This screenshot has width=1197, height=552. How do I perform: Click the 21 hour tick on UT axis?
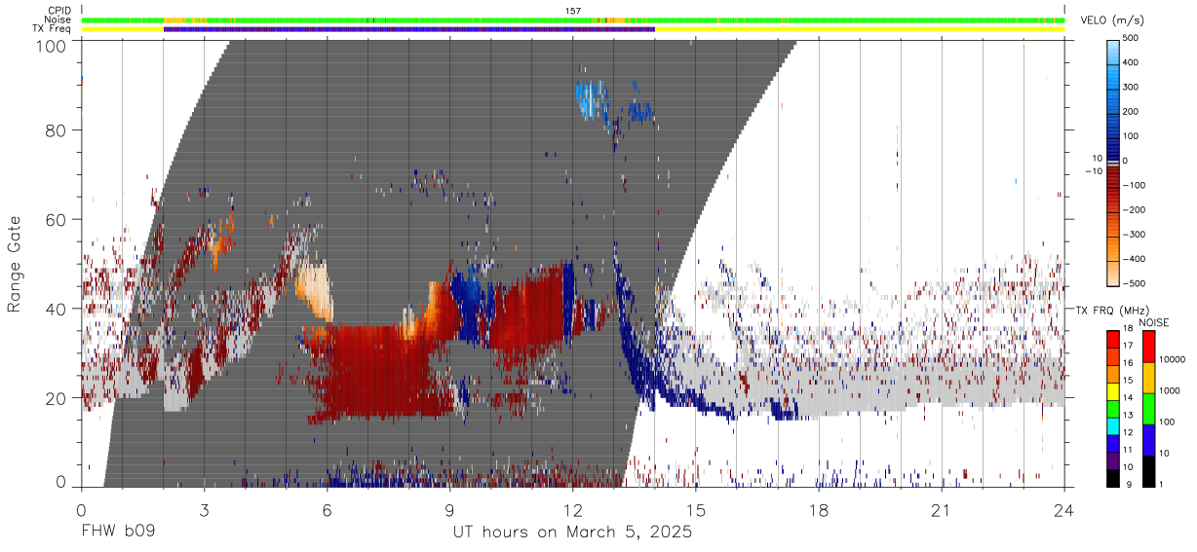[x=942, y=511]
